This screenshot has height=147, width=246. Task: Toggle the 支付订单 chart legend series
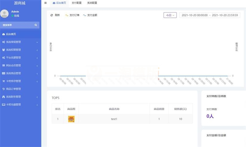(72, 15)
